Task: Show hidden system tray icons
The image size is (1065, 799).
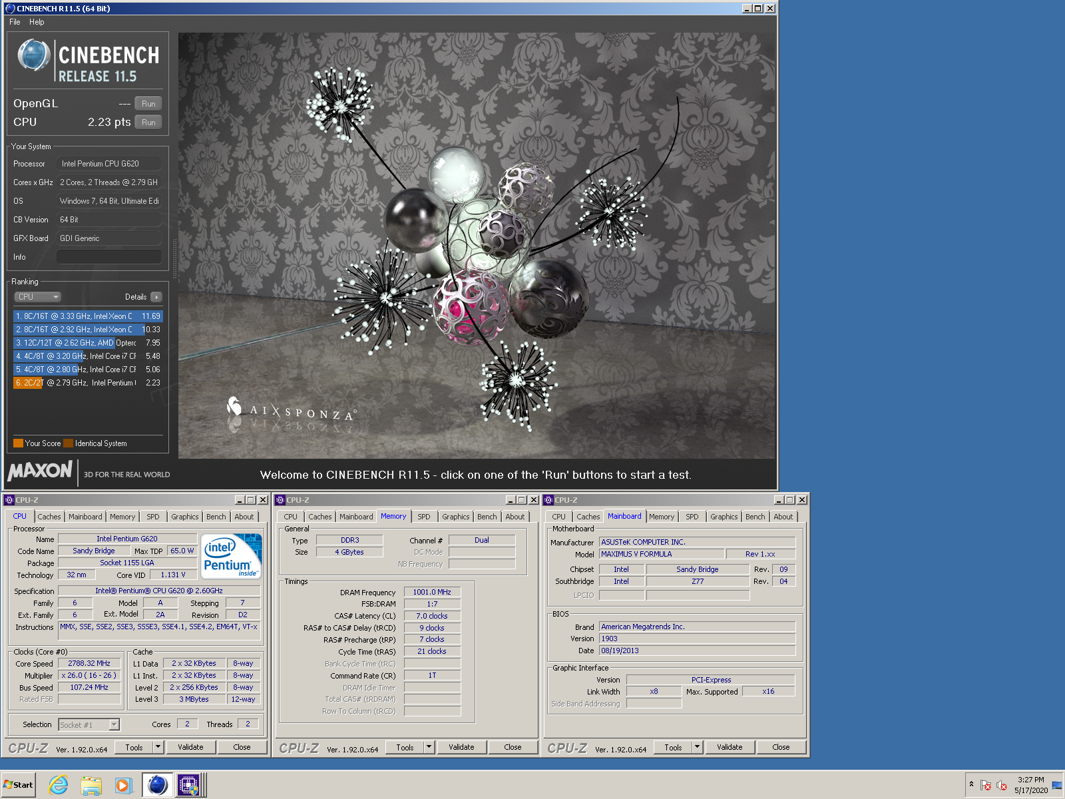Action: [971, 784]
